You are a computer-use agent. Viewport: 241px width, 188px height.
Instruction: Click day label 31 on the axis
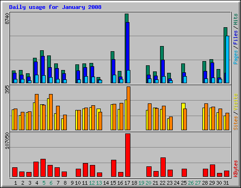click(x=226, y=183)
